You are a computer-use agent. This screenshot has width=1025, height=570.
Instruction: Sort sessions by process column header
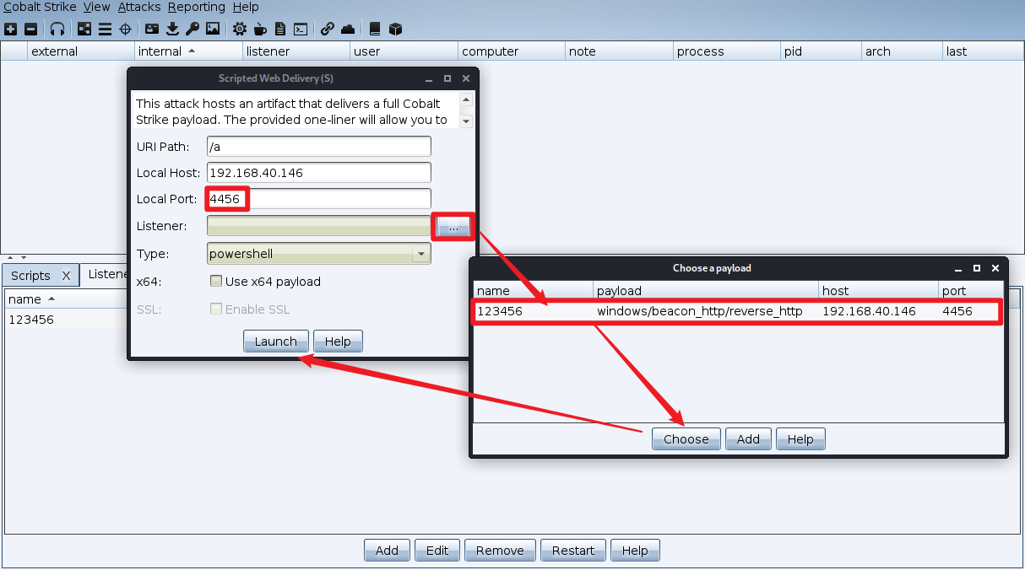coord(727,51)
